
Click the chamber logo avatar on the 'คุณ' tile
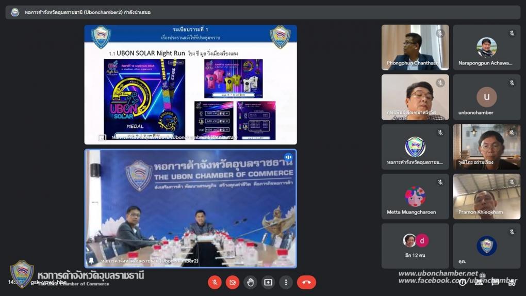point(487,245)
